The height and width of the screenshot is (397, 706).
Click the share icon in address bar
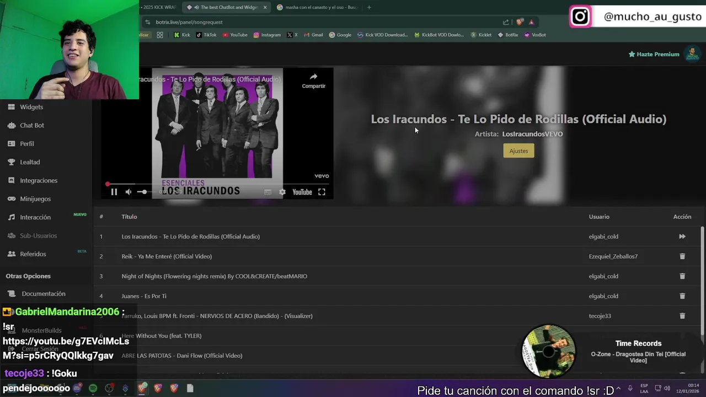(x=506, y=22)
